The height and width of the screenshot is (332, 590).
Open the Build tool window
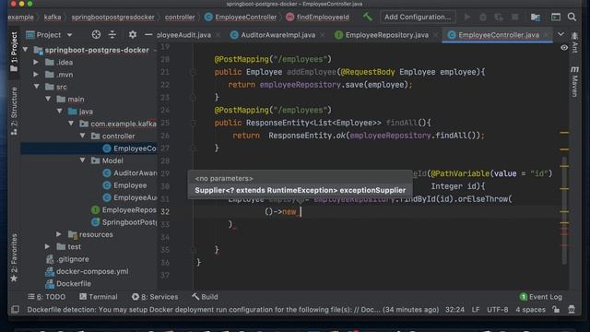coord(205,297)
